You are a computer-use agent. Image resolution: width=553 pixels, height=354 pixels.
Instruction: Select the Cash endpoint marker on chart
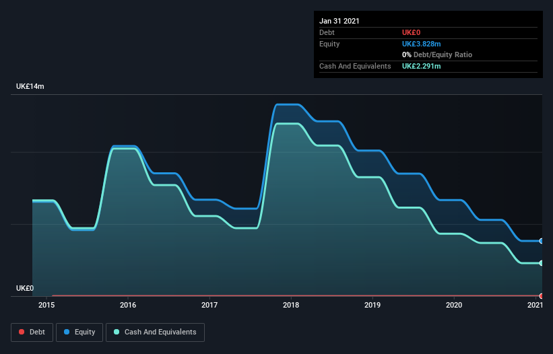(542, 263)
